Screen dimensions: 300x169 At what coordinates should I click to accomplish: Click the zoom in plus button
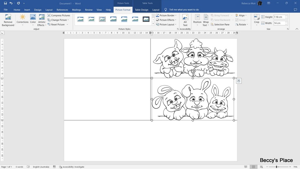[290, 167]
